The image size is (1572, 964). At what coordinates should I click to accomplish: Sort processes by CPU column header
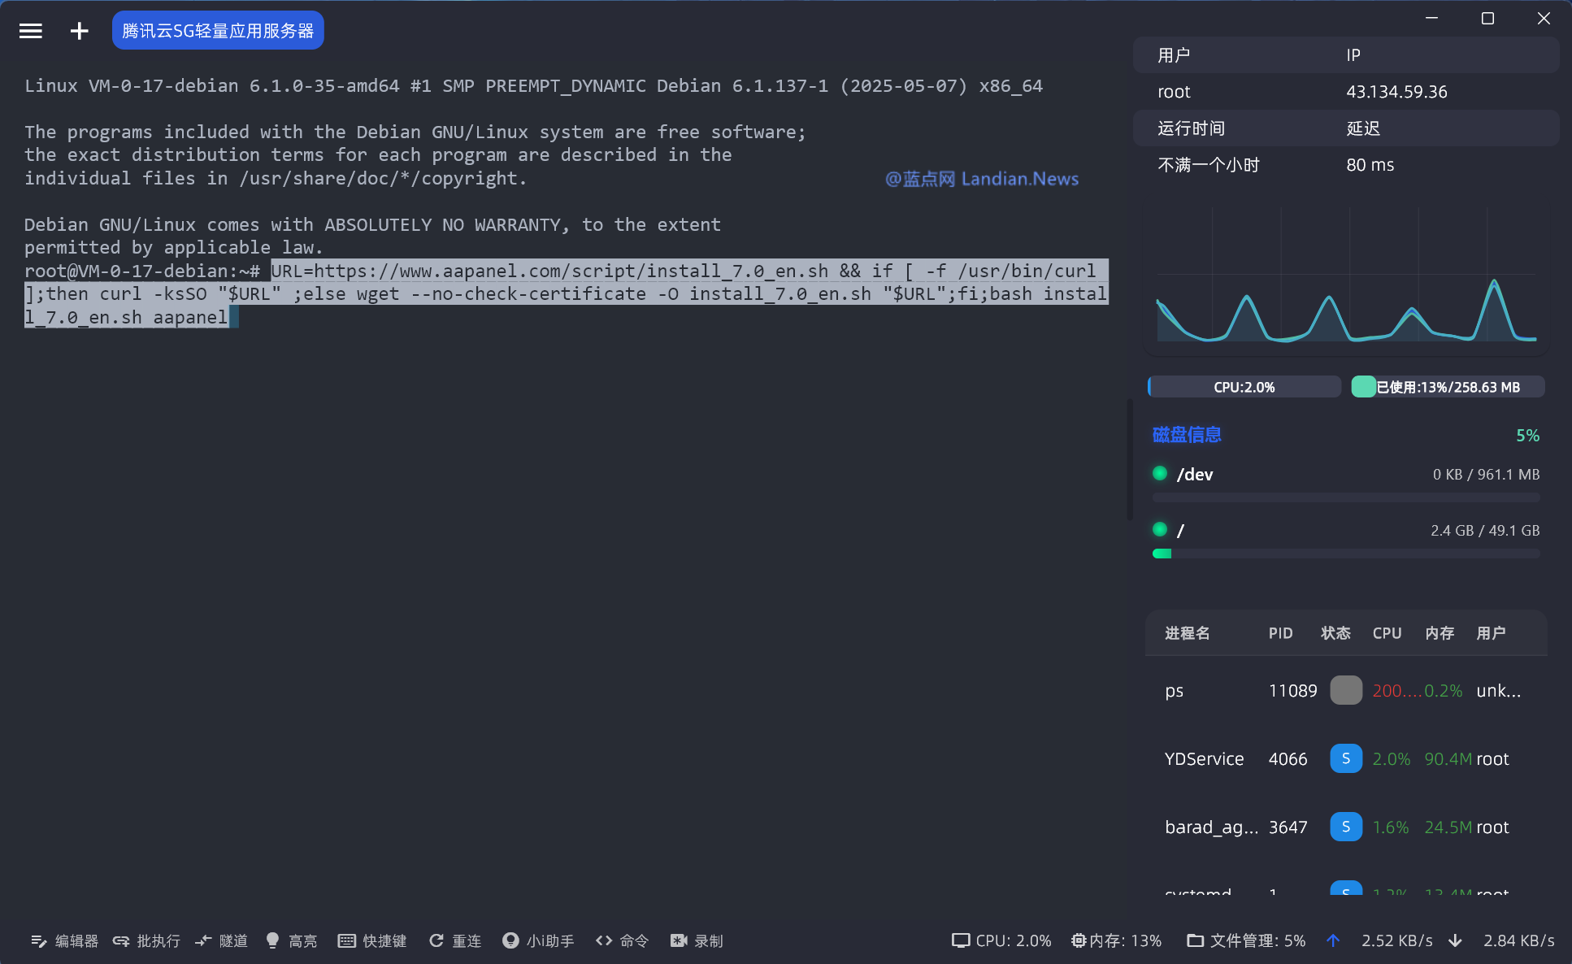click(x=1387, y=633)
